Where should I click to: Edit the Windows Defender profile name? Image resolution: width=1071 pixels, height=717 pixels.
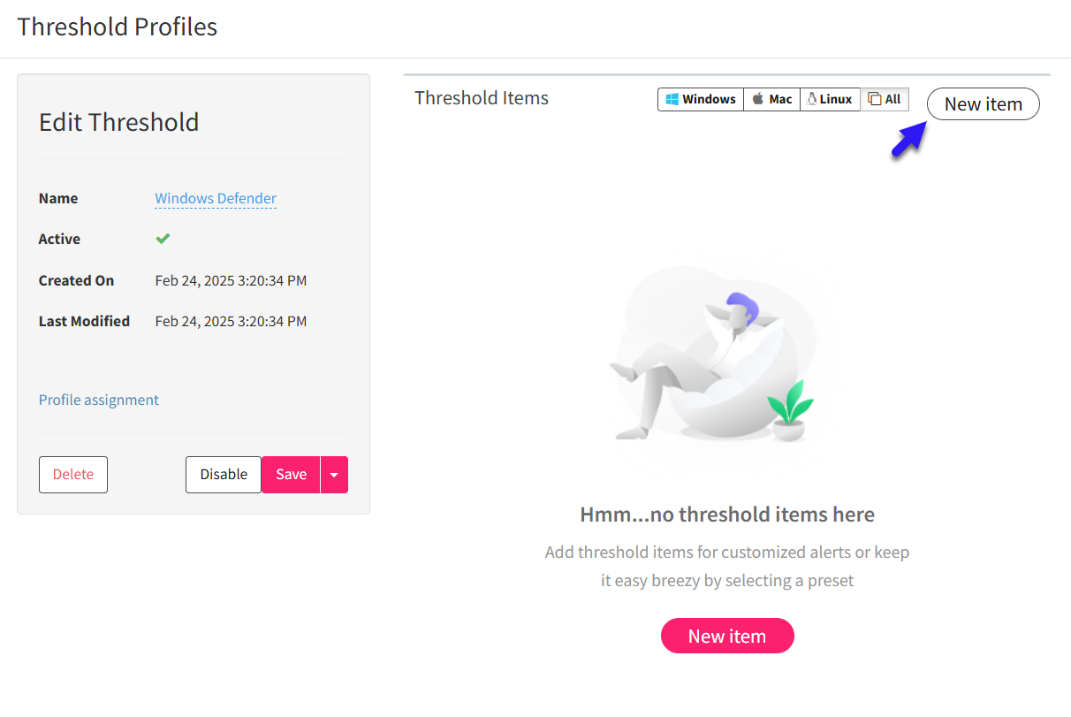click(216, 199)
